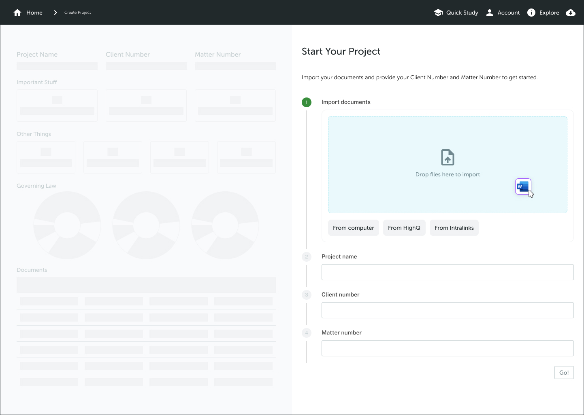584x415 pixels.
Task: Click the Quick Study graduation cap icon
Action: click(x=438, y=13)
